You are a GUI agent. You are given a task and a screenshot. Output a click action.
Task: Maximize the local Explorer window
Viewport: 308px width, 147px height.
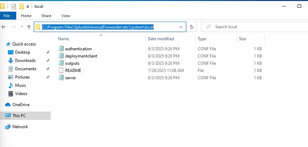[x=299, y=6]
